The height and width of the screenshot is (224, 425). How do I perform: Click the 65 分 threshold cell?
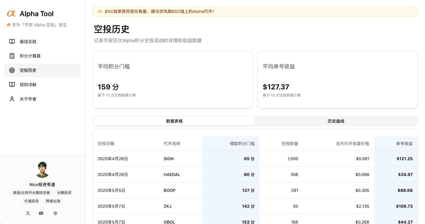click(249, 159)
